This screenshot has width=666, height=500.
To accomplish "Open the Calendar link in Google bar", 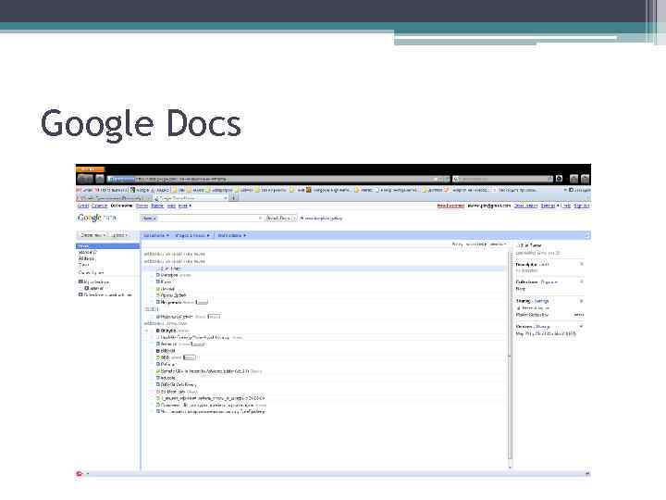I will pos(99,206).
